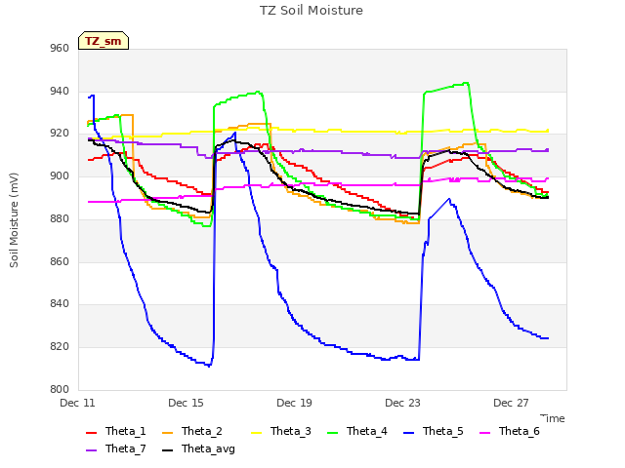This screenshot has width=625, height=468.
Task: Click the Theta_2 legend label
Action: [x=202, y=431]
